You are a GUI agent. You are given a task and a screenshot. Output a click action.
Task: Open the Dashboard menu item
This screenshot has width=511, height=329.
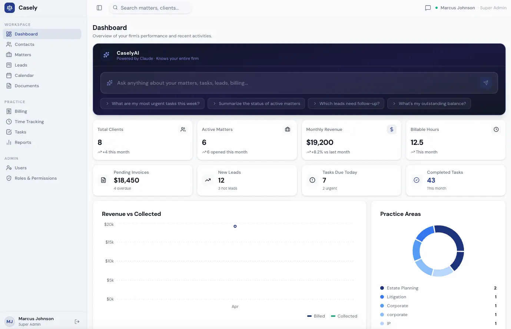[42, 34]
